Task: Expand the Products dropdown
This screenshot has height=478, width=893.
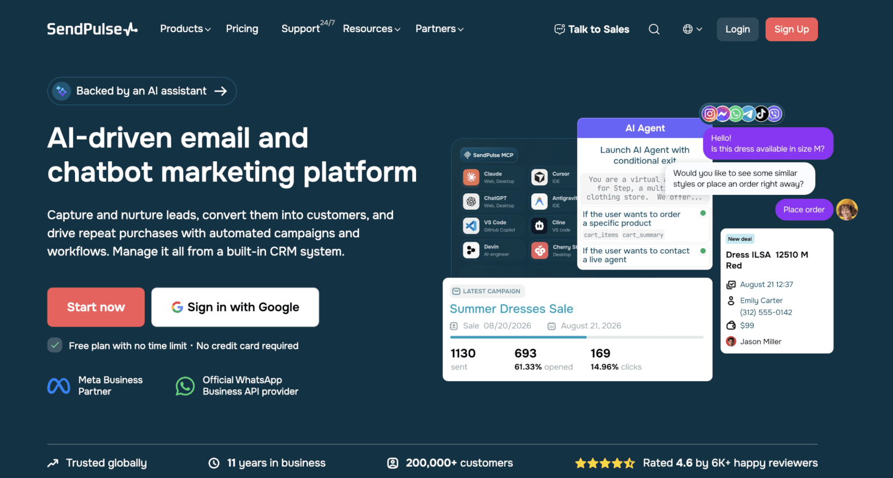Action: (x=185, y=29)
